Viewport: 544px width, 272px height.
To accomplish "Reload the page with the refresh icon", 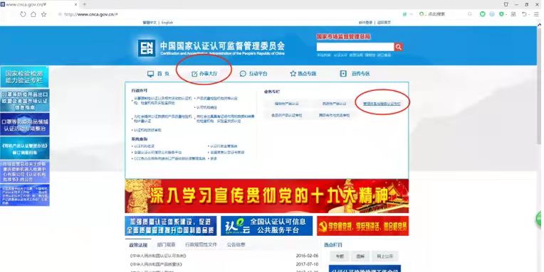I will tap(23, 14).
